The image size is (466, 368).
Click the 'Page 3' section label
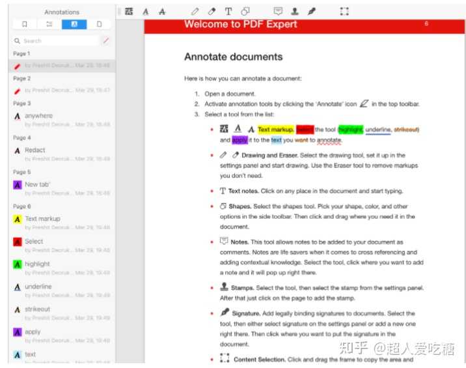click(x=21, y=103)
